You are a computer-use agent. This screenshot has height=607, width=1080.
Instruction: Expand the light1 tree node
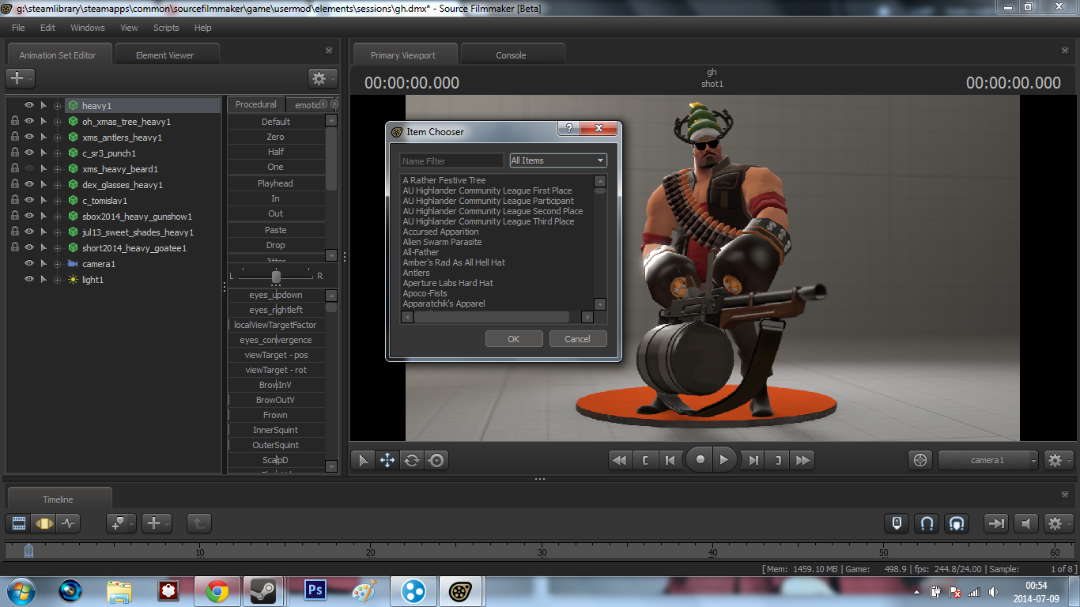click(x=57, y=280)
